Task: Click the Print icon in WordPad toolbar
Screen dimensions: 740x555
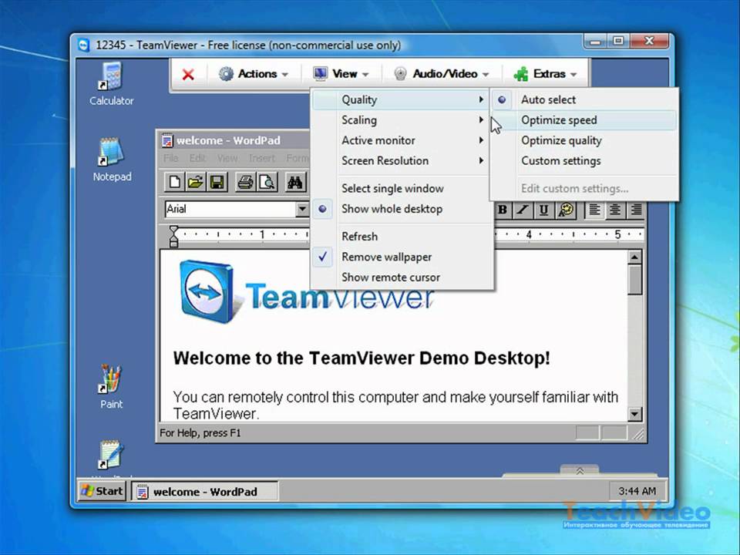Action: click(x=245, y=182)
